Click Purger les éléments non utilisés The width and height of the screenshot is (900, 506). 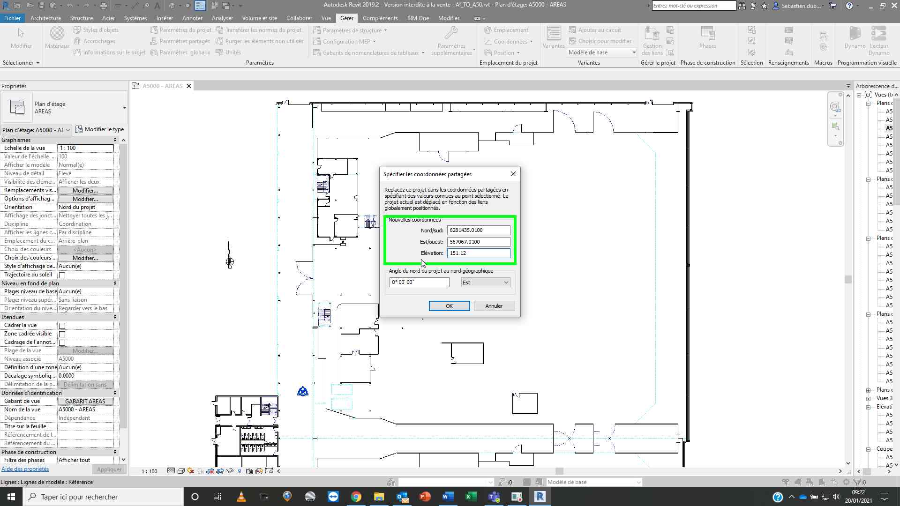pos(259,41)
